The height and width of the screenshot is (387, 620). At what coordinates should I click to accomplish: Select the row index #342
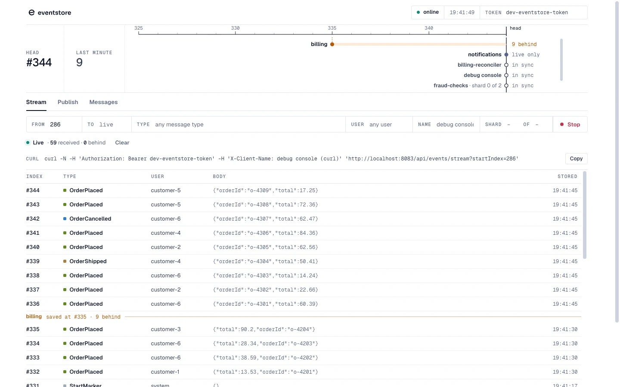(x=33, y=219)
